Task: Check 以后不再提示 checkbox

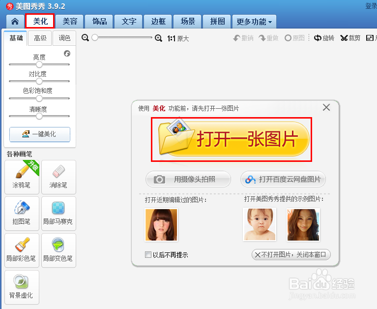Action: point(148,254)
